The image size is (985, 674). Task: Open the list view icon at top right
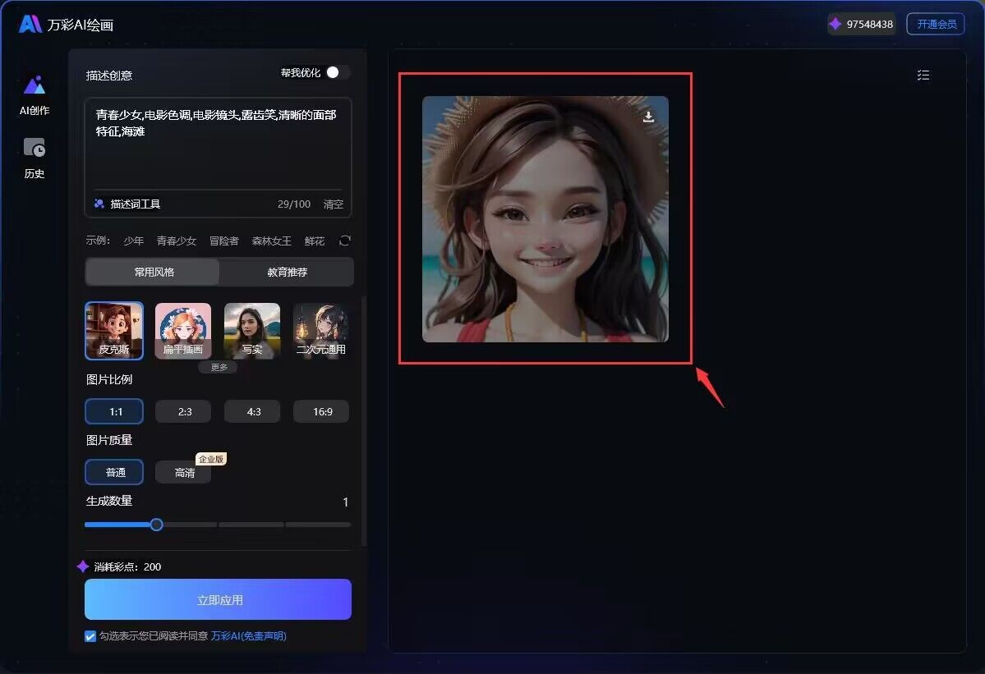[x=923, y=76]
